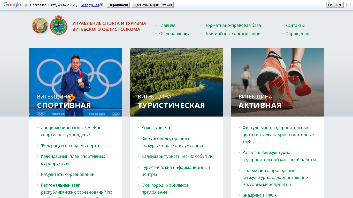Click Адключыць для: Руская button
Viewport: 353px width, 198px height.
[x=153, y=5]
